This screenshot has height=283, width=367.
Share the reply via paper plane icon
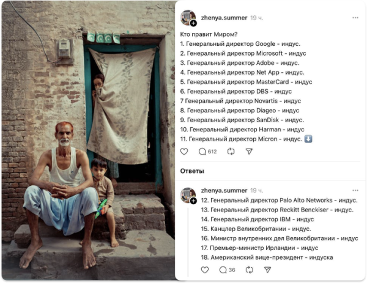(x=267, y=270)
